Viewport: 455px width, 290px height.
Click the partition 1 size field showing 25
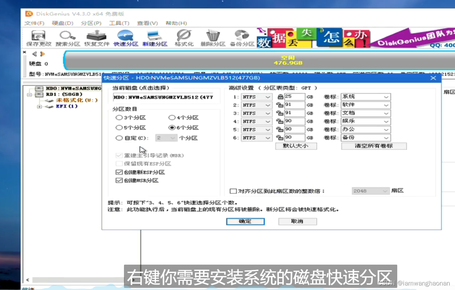[295, 97]
